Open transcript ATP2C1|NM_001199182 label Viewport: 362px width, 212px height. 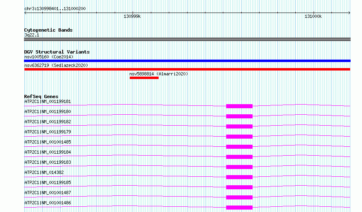(48, 122)
